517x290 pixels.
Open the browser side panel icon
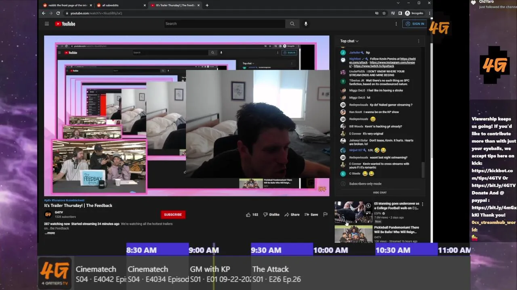(400, 13)
